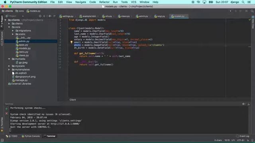Open the Apple menu

click(5, 2)
